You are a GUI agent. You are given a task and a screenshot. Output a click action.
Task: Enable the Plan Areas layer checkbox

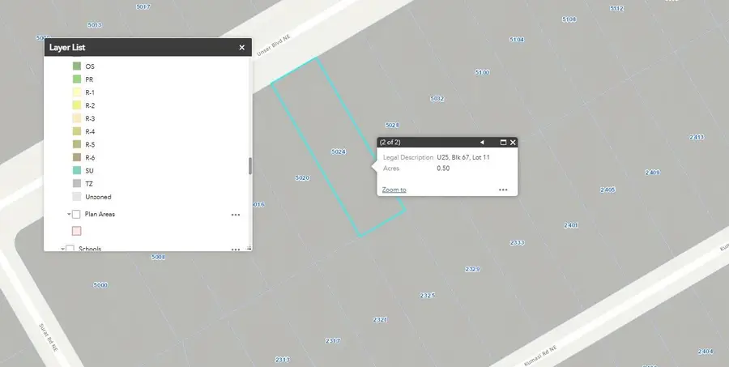pos(76,215)
